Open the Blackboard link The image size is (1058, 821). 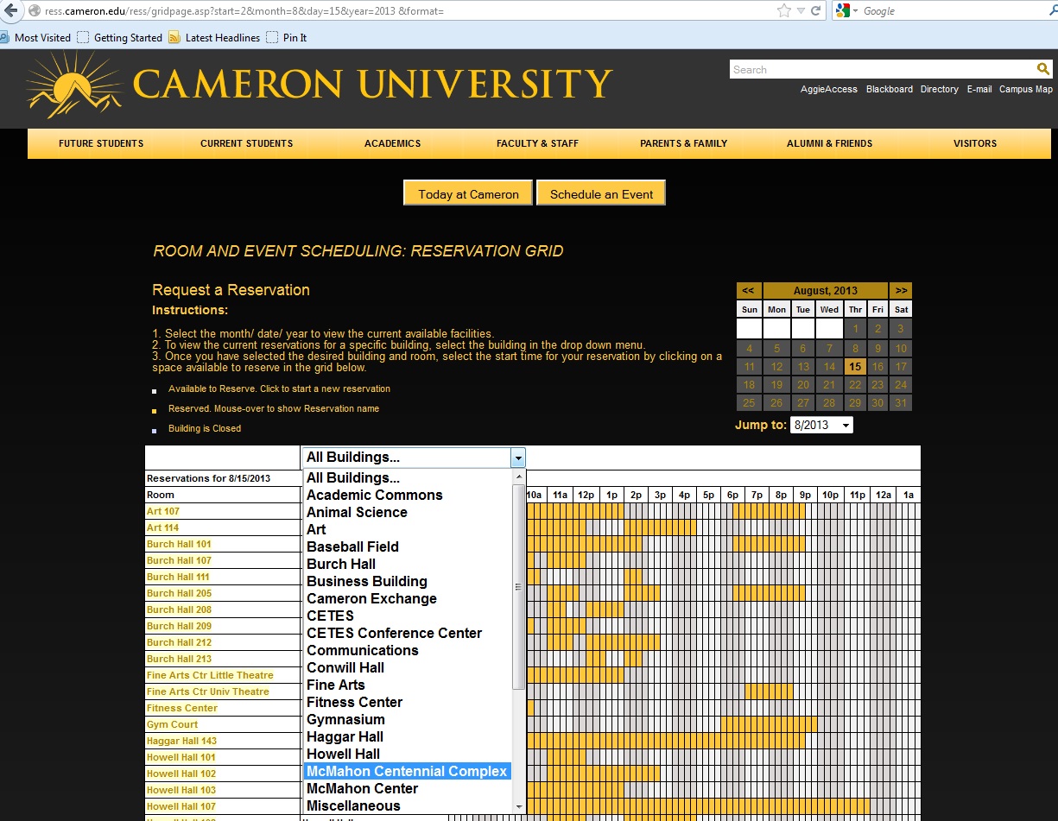[890, 89]
